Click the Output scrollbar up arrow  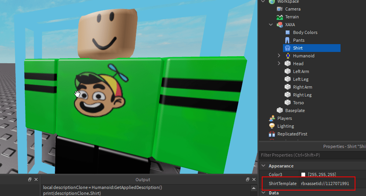[254, 188]
